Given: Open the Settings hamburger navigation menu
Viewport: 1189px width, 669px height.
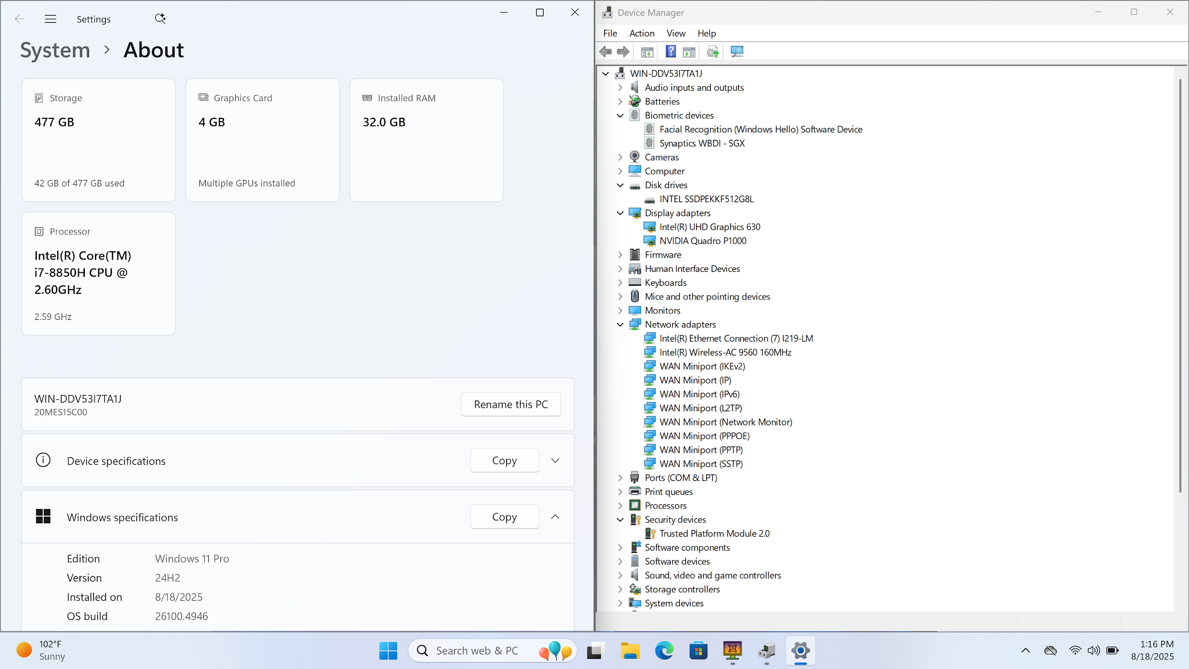Looking at the screenshot, I should point(50,19).
